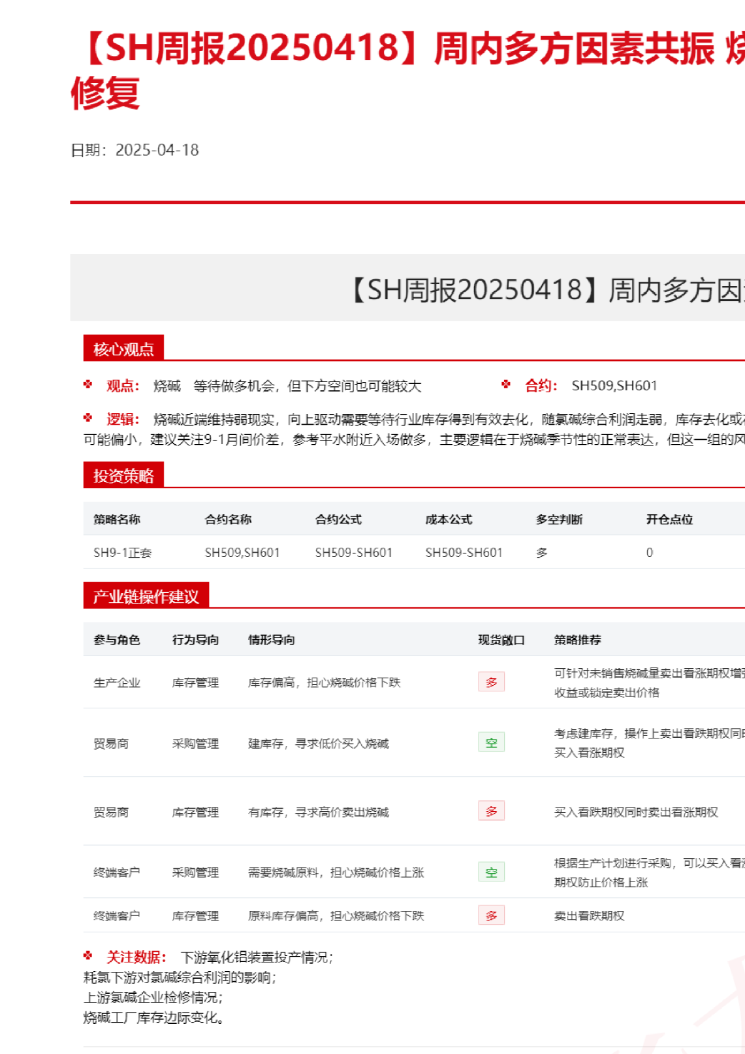Viewport: 745px width, 1054px height.
Task: Click the 多 badge in 终端客户 库存管理 row
Action: pos(491,915)
